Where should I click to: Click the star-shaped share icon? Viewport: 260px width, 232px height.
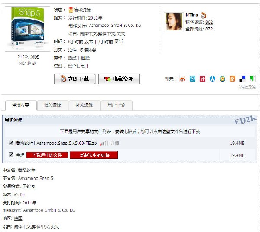(x=222, y=78)
